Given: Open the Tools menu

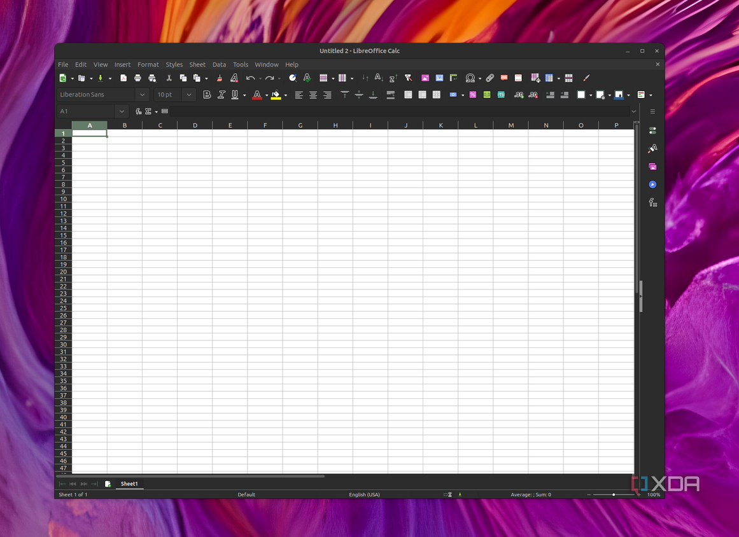Looking at the screenshot, I should (241, 64).
